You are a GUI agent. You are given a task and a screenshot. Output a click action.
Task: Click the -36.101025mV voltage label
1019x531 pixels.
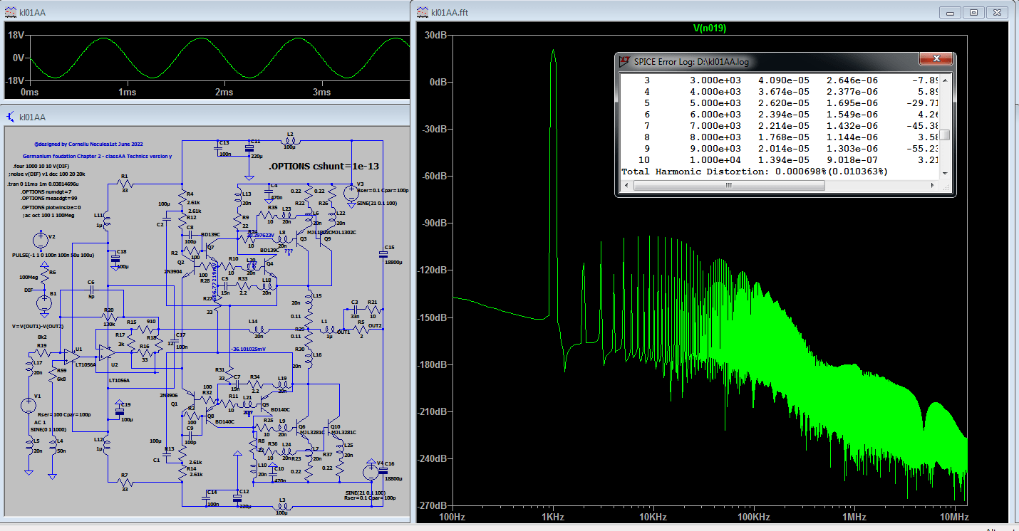tap(249, 349)
